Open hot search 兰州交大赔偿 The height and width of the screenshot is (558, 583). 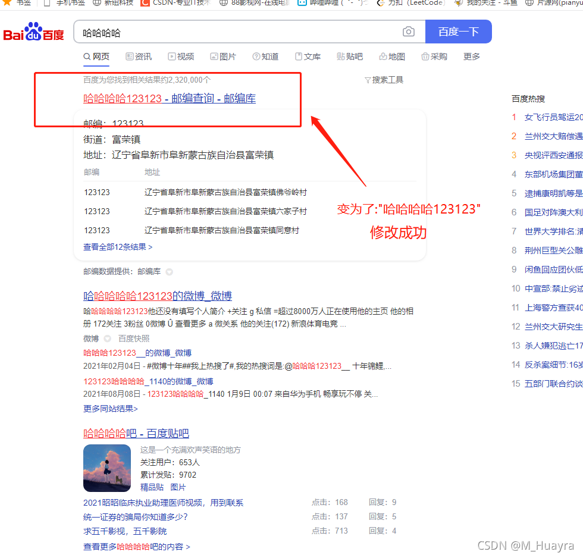553,136
